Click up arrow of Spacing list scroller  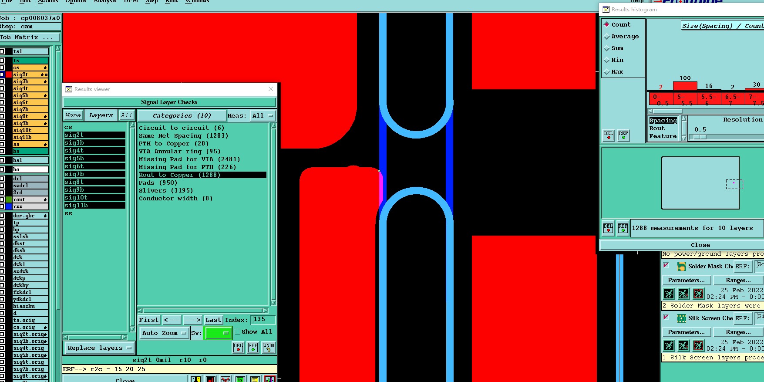coord(684,118)
